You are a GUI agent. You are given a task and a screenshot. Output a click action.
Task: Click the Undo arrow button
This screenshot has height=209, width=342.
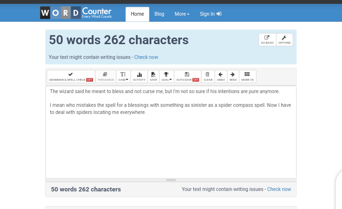pos(221,76)
